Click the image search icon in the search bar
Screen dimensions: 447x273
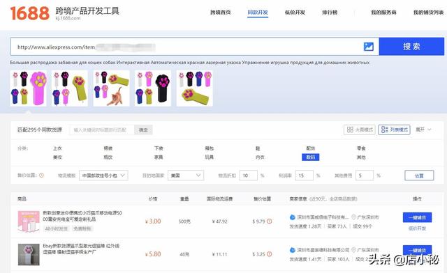tap(368, 47)
